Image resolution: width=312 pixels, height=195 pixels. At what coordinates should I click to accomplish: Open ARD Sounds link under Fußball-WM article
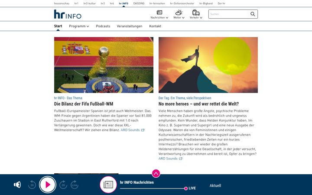coord(130,130)
